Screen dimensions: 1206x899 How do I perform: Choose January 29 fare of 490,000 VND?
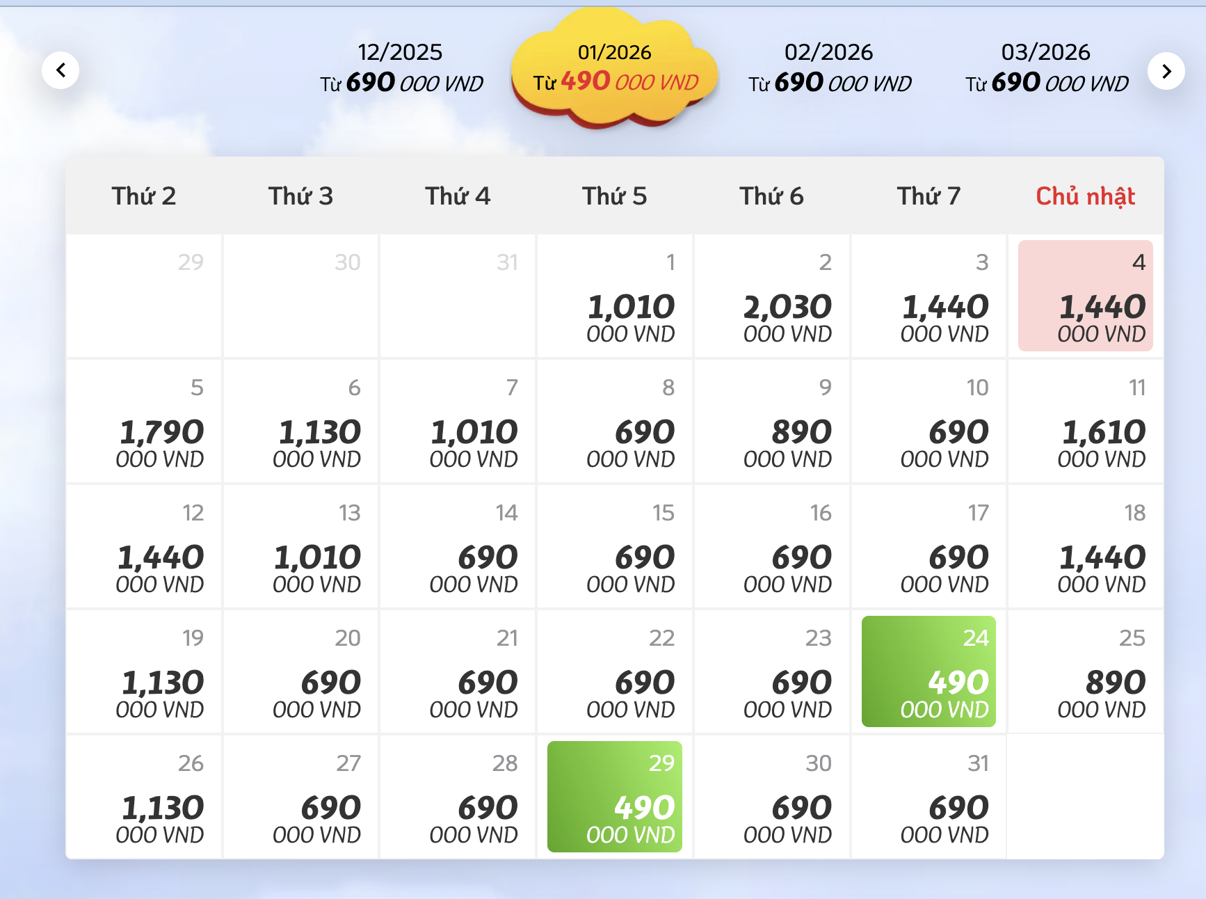click(x=615, y=797)
